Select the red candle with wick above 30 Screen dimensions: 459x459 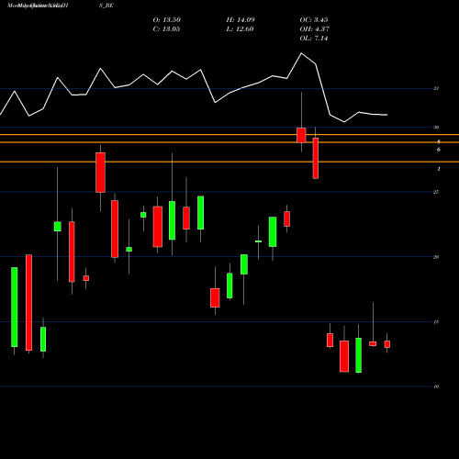(x=301, y=135)
